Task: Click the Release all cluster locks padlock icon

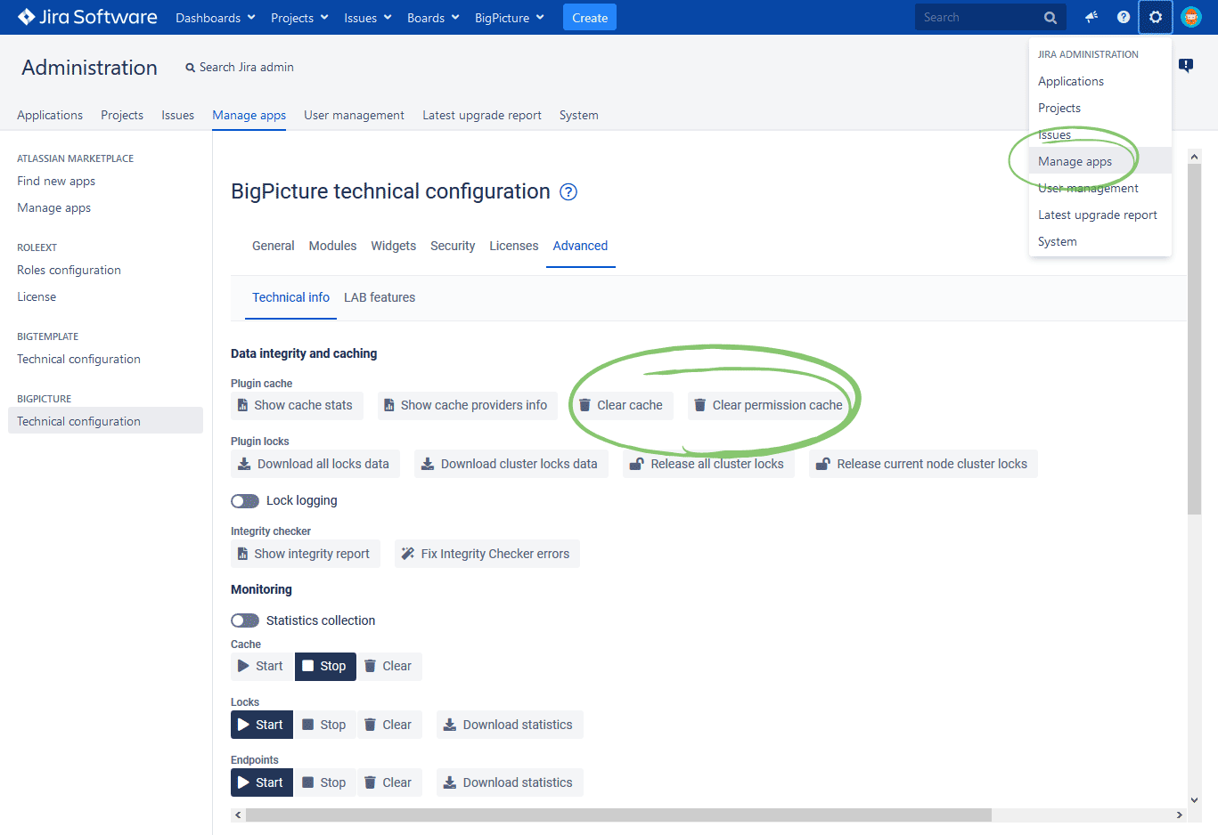Action: [637, 463]
